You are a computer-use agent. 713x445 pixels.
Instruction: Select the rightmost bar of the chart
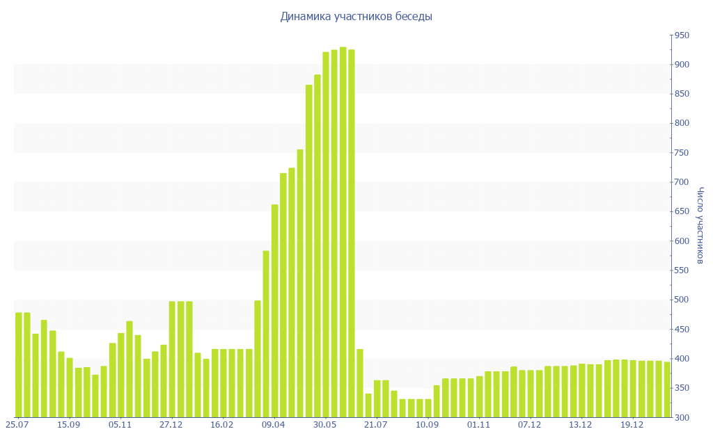(x=666, y=389)
